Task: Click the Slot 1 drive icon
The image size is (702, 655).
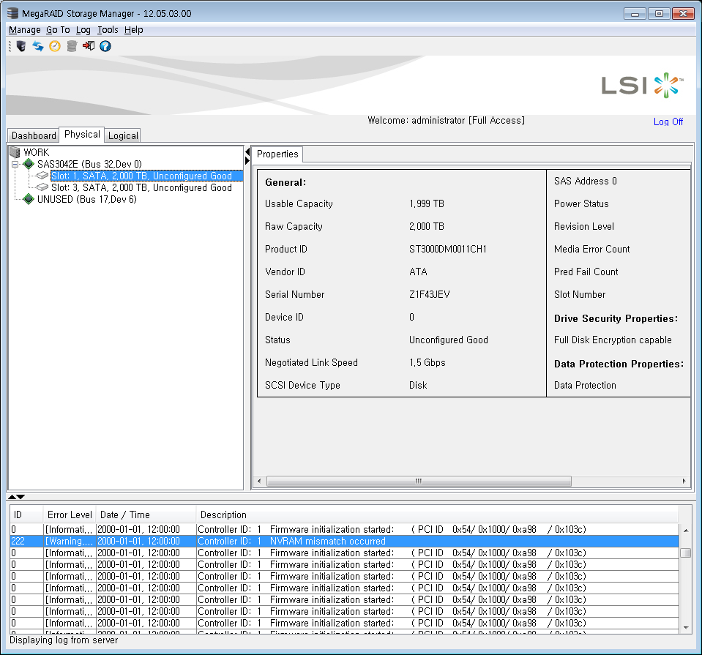Action: pos(42,176)
